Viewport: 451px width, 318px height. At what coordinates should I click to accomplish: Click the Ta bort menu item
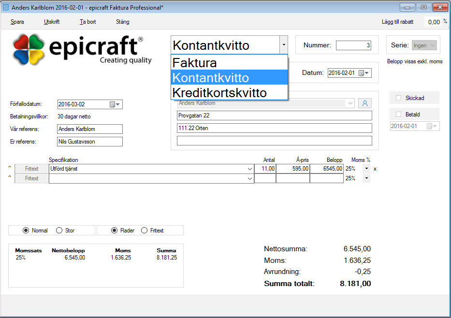point(87,22)
